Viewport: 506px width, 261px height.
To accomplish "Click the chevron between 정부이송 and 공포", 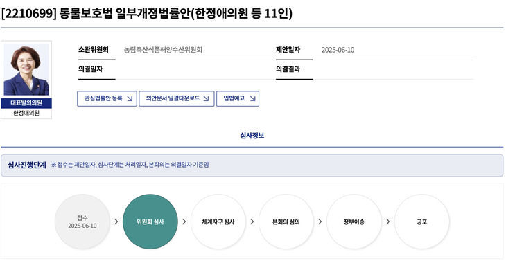I will click(388, 222).
